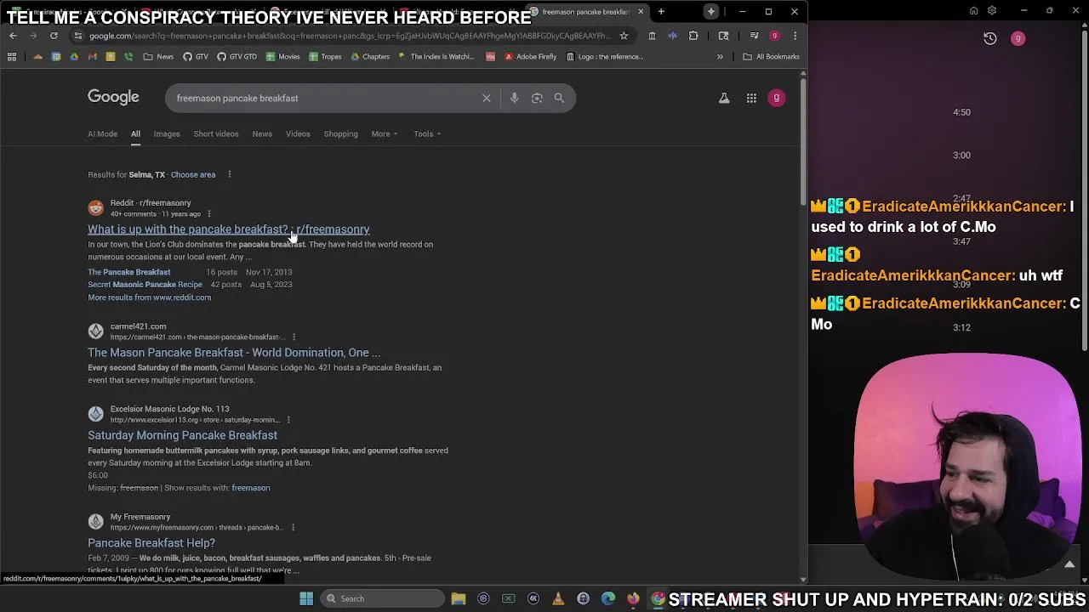Open the Chrome extensions puzzle icon
Viewport: 1089px width, 612px height.
[x=693, y=36]
